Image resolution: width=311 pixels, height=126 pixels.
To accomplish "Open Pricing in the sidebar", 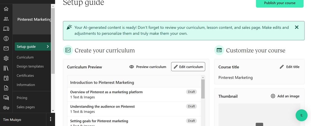I will 22,98.
